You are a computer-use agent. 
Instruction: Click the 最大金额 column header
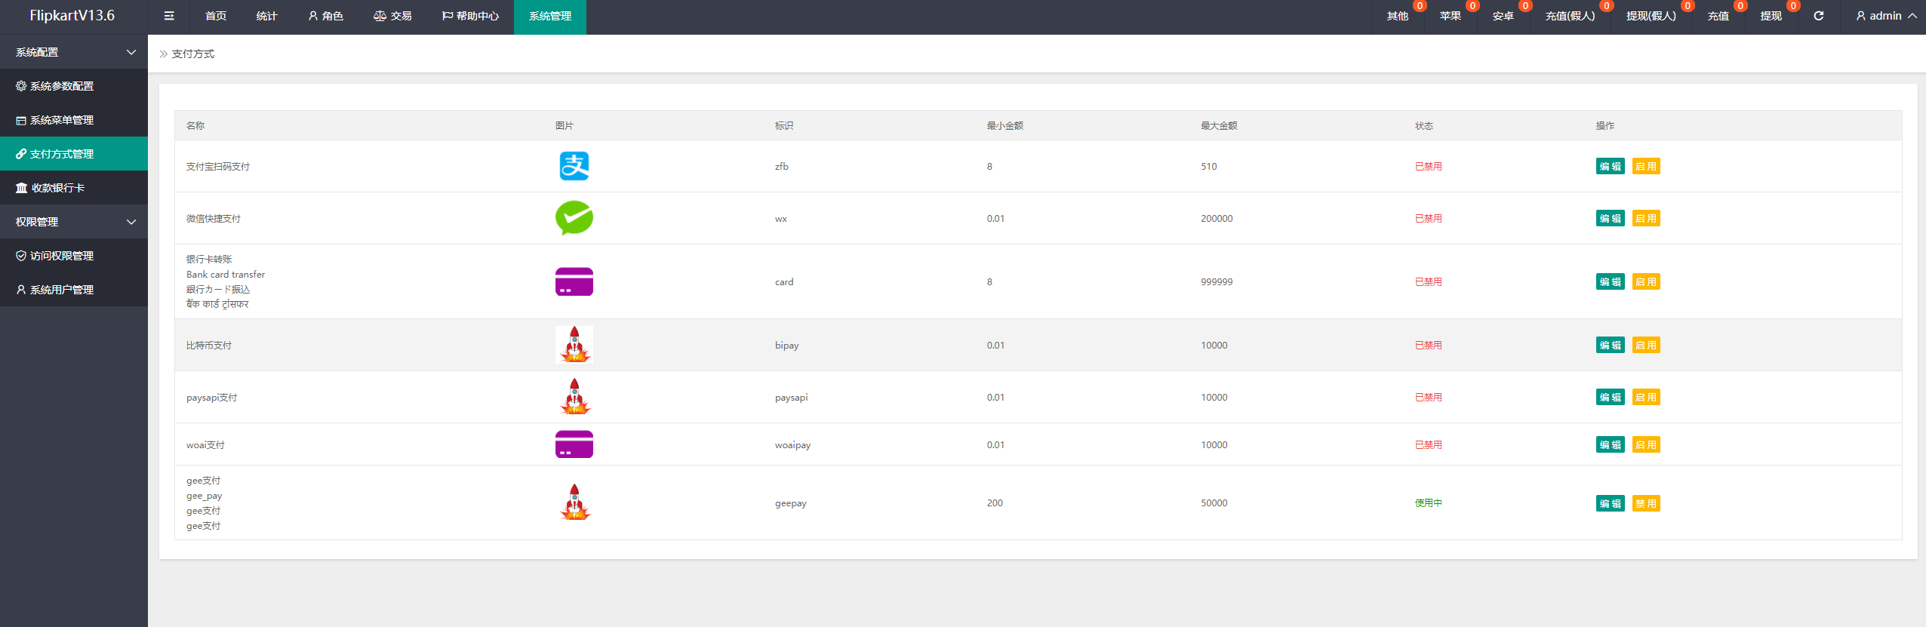(1220, 125)
